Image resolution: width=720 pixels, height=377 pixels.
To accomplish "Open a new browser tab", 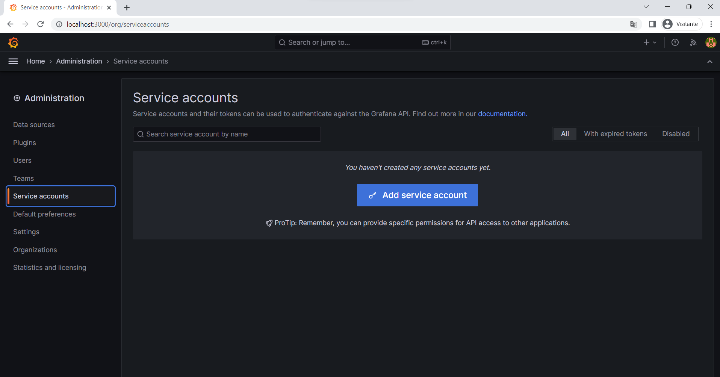I will tap(127, 8).
